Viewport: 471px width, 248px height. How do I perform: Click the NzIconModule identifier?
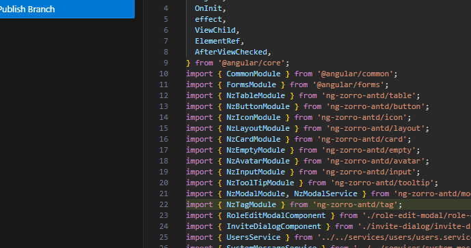(x=253, y=117)
